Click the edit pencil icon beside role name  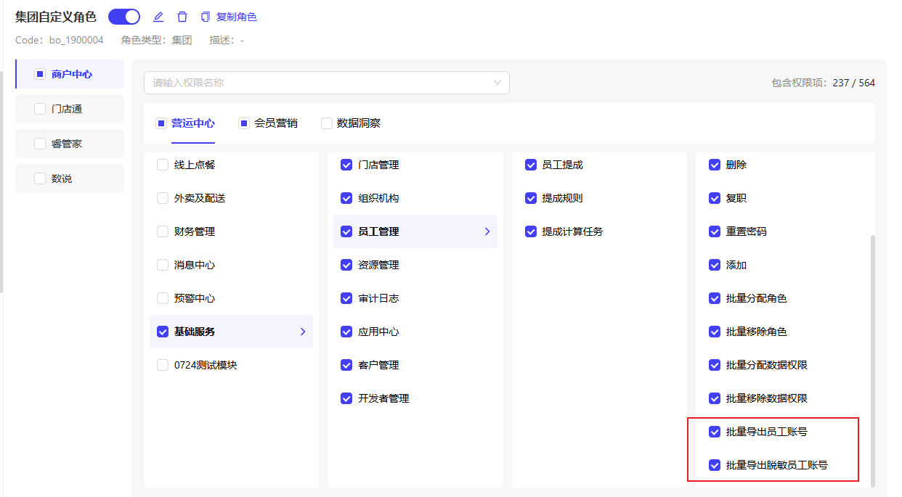point(158,17)
